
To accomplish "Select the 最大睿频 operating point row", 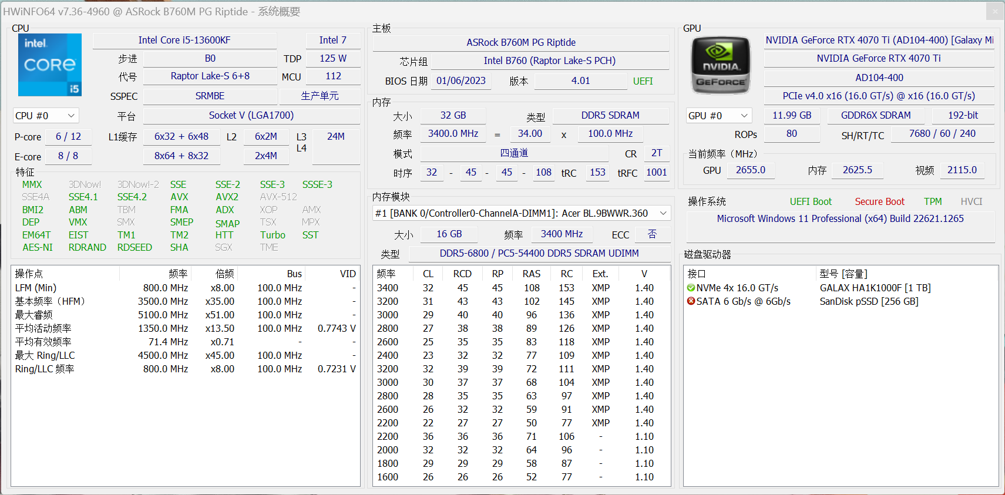I will 186,315.
